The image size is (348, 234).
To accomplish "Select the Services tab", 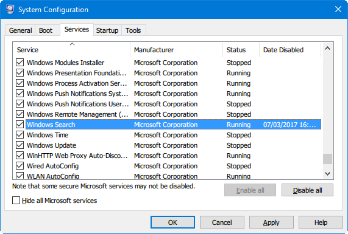I will 77,29.
